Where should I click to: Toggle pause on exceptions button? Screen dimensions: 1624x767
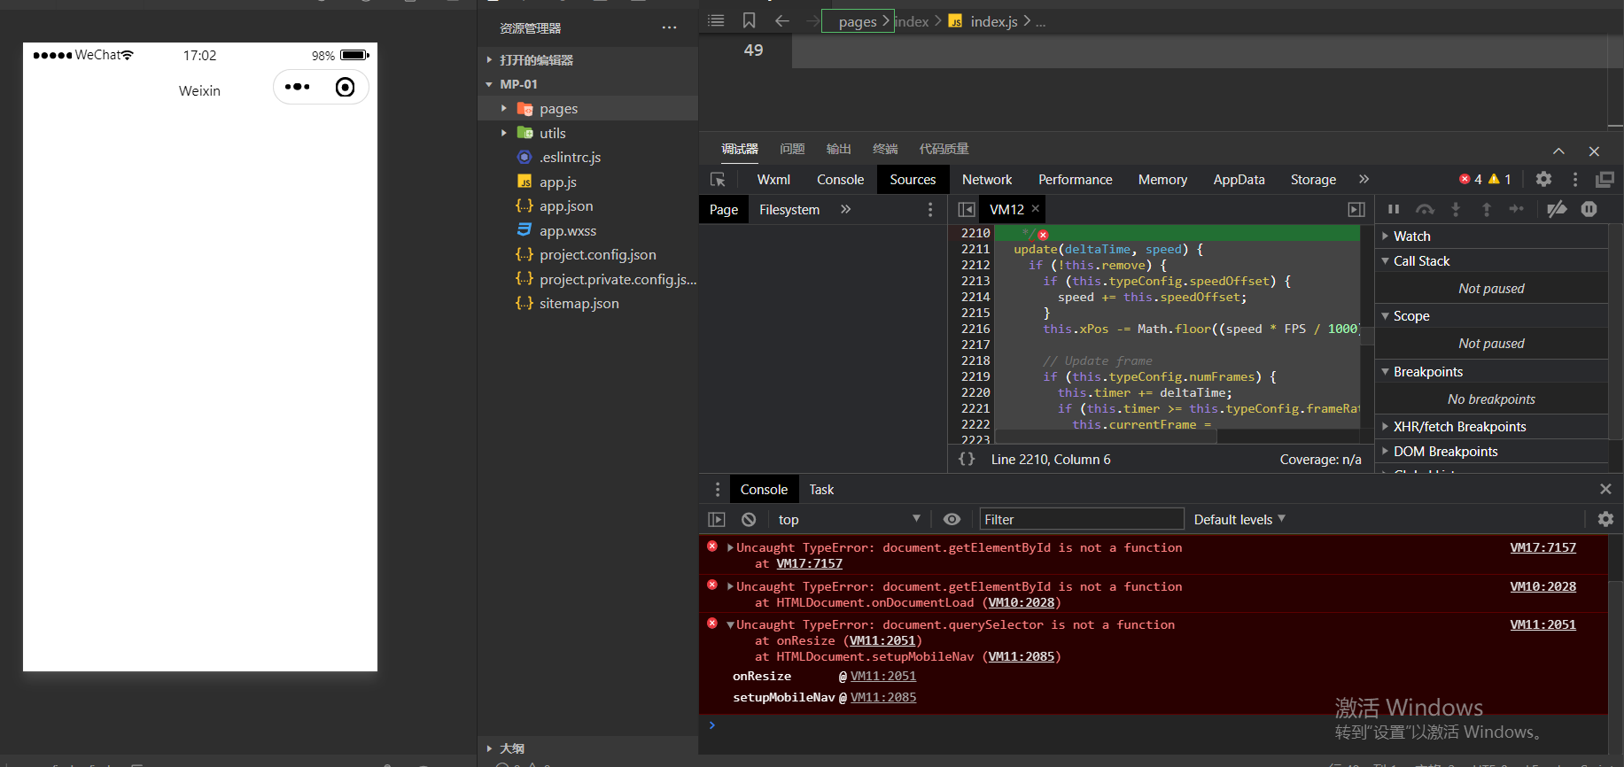[x=1589, y=209]
